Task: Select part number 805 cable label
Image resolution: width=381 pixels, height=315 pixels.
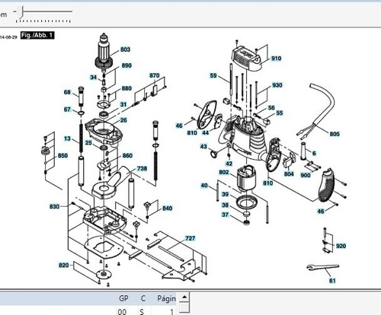Action: point(335,134)
